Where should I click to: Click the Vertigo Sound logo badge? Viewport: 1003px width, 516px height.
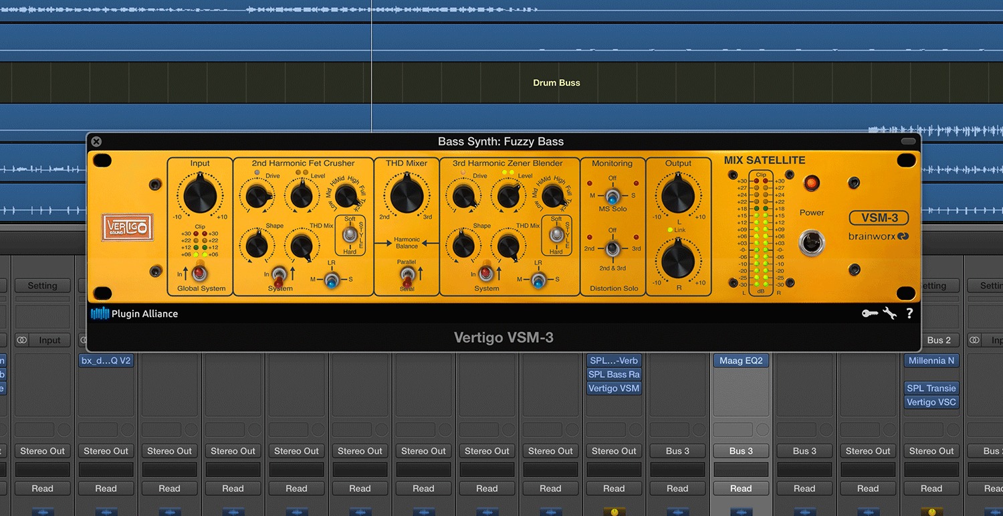click(x=127, y=228)
